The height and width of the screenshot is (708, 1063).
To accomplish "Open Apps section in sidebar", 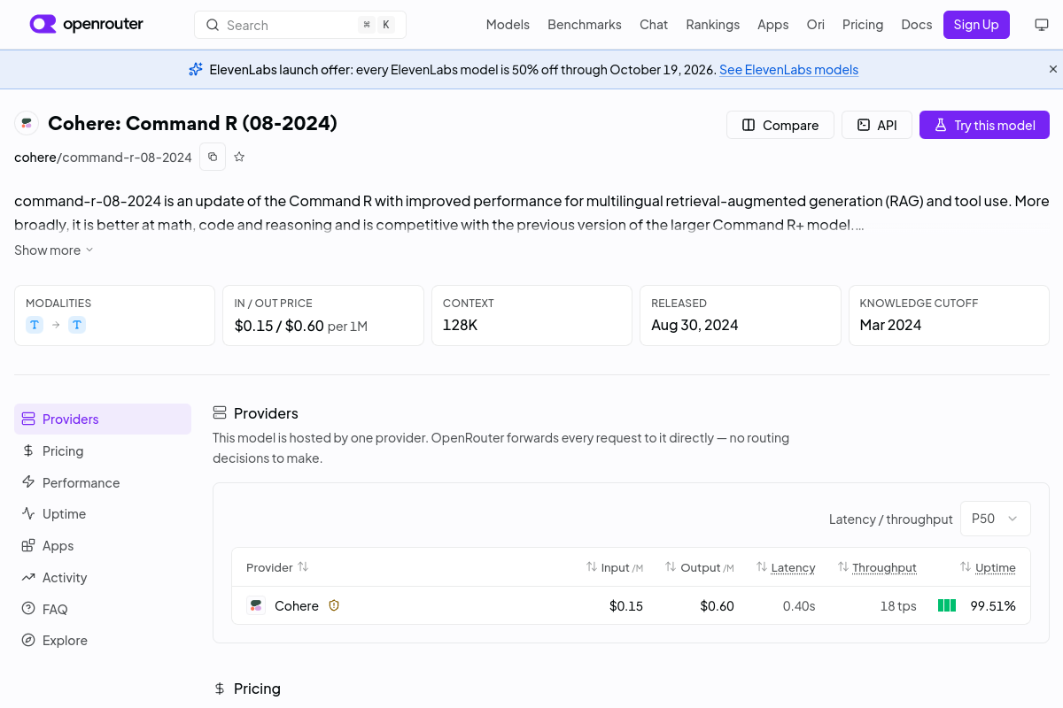I will click(103, 546).
